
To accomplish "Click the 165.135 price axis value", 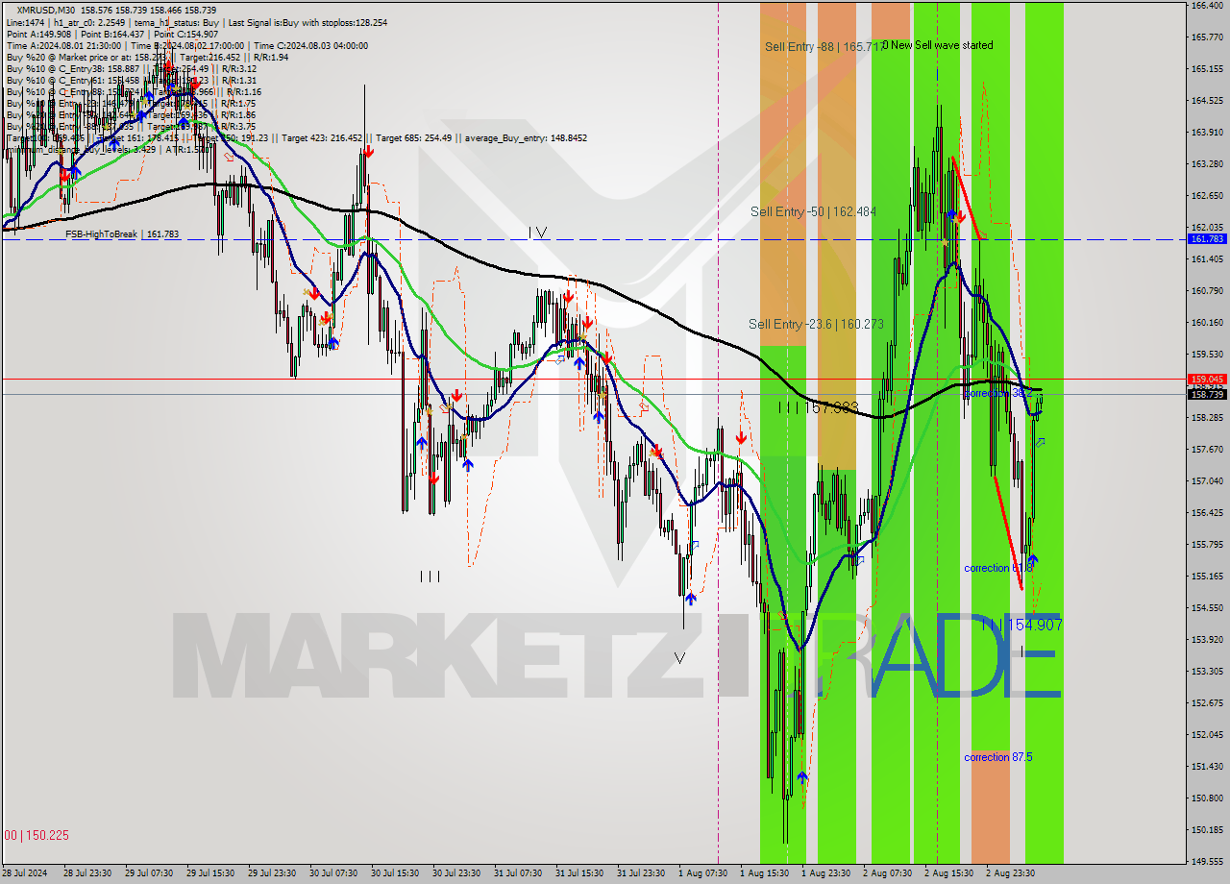I will (x=1207, y=69).
